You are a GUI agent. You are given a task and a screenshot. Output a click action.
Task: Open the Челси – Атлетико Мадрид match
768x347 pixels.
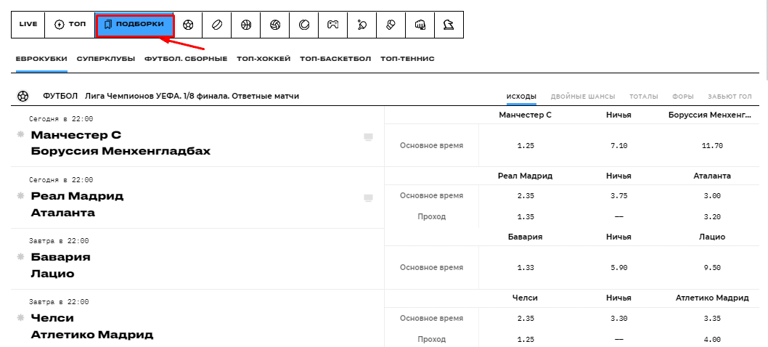pyautogui.click(x=91, y=326)
